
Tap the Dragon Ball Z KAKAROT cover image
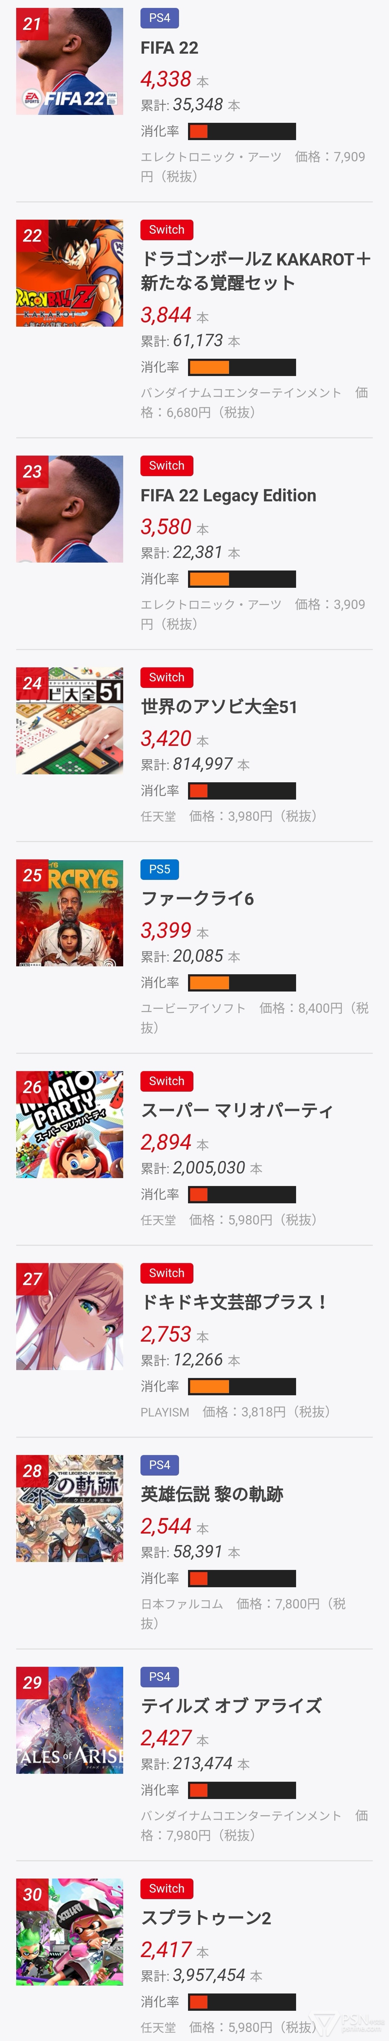pyautogui.click(x=70, y=273)
